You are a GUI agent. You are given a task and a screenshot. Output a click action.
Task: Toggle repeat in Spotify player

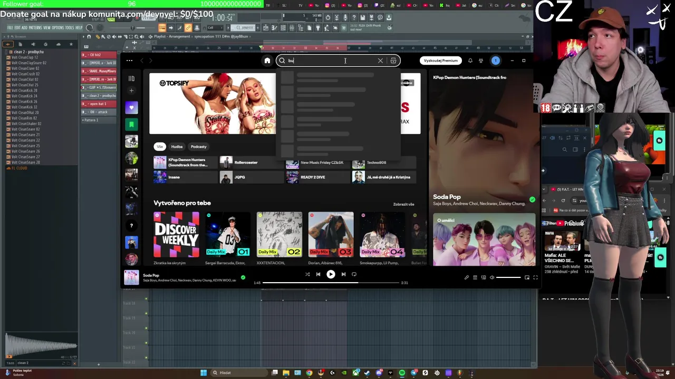tap(354, 274)
